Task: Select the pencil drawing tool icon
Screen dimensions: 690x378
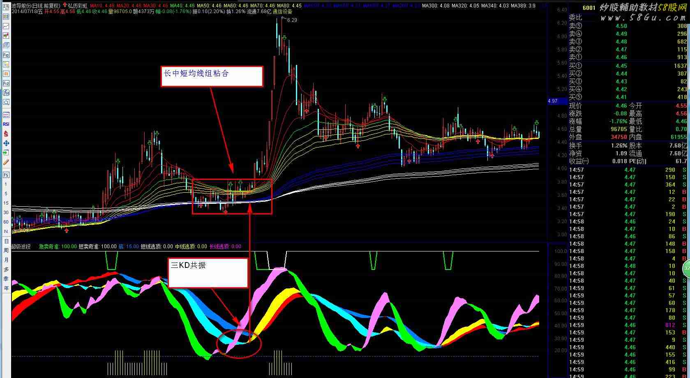Action: [6, 162]
